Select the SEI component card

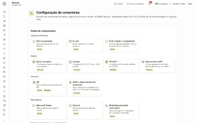48,88
